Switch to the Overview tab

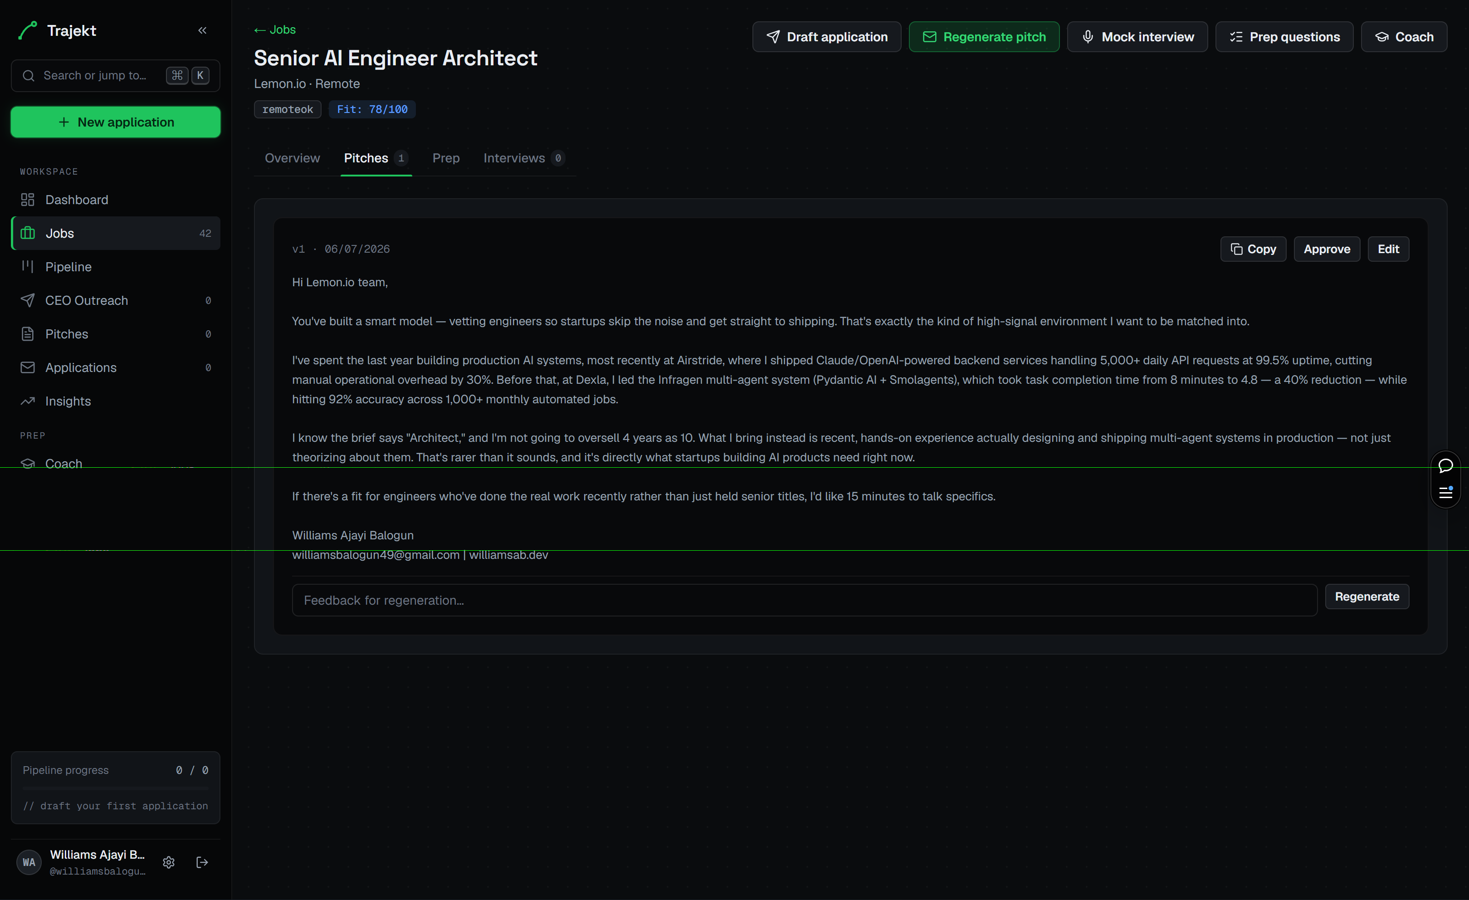point(292,158)
